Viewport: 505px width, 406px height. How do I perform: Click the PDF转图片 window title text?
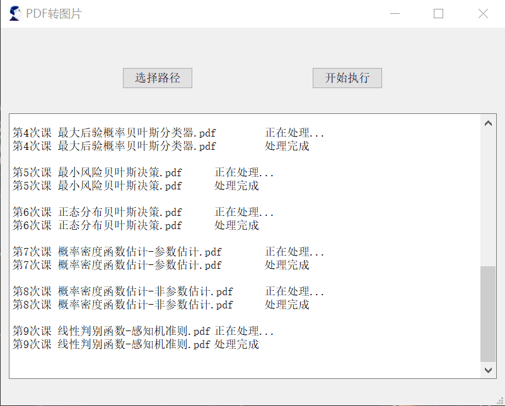click(54, 14)
